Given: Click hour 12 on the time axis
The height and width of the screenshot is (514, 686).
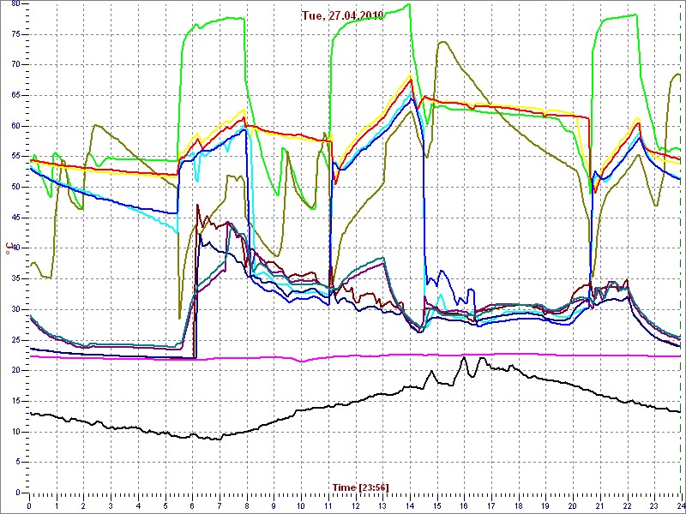Looking at the screenshot, I should (355, 505).
